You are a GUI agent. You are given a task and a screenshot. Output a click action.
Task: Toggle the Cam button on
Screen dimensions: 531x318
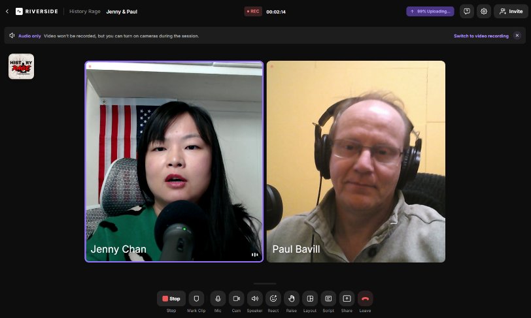coord(236,298)
